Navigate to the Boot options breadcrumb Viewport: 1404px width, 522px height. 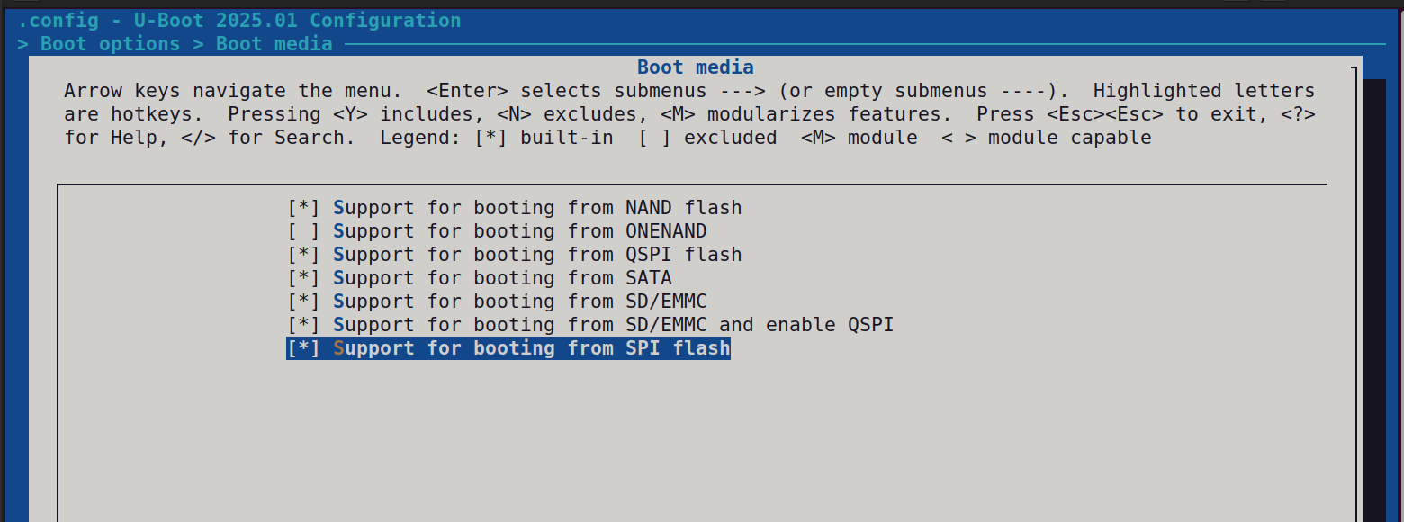point(109,43)
